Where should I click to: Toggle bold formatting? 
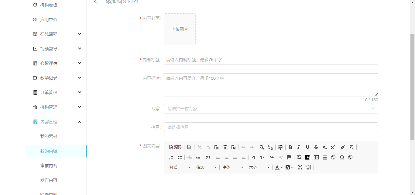290,147
